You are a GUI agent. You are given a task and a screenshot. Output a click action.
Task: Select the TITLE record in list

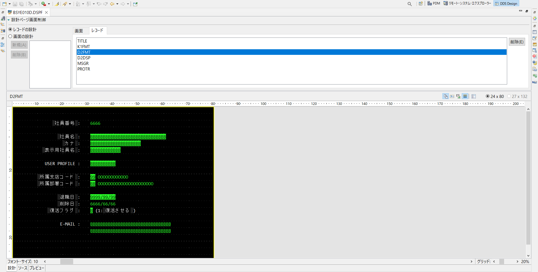(292, 41)
